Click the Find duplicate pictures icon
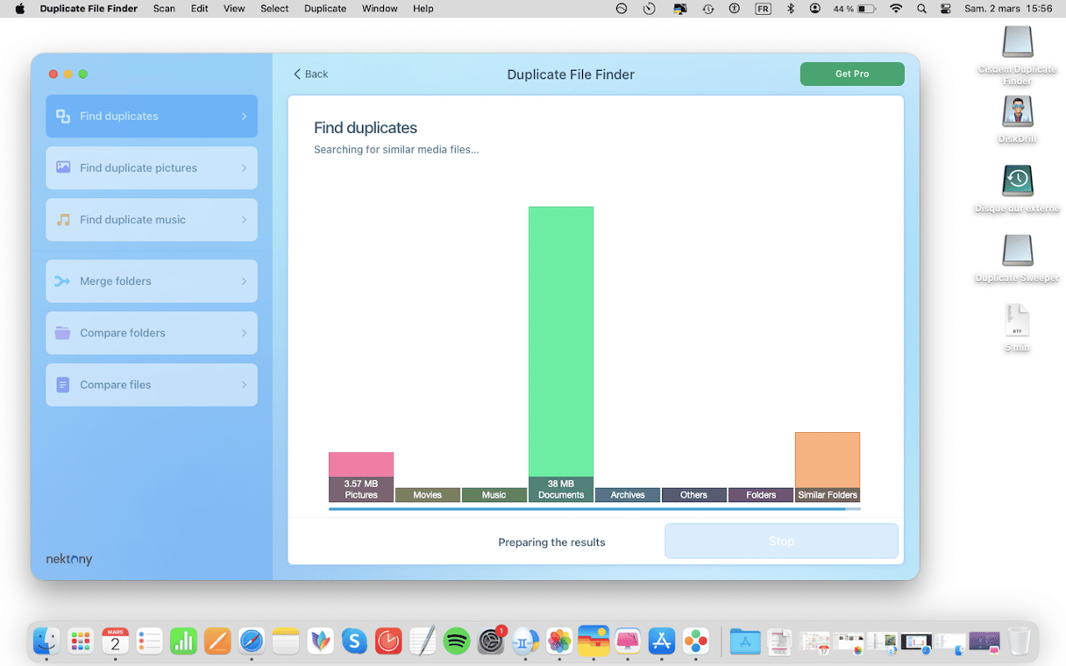The image size is (1066, 666). point(63,167)
